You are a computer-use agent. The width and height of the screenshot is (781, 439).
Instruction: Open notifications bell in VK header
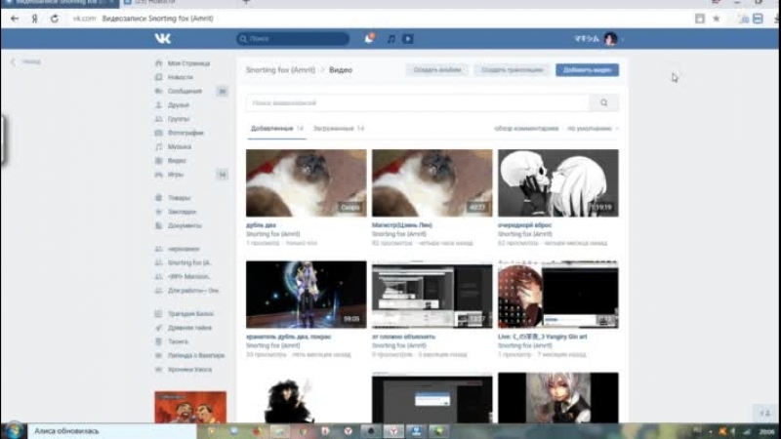(x=369, y=38)
